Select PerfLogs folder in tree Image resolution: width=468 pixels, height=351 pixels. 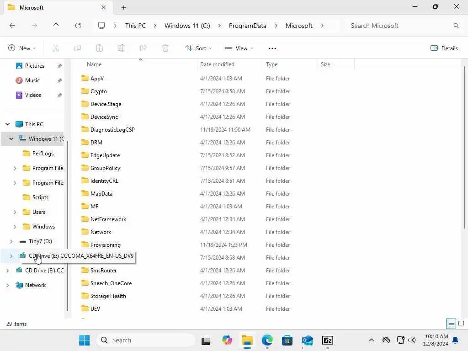coord(43,154)
